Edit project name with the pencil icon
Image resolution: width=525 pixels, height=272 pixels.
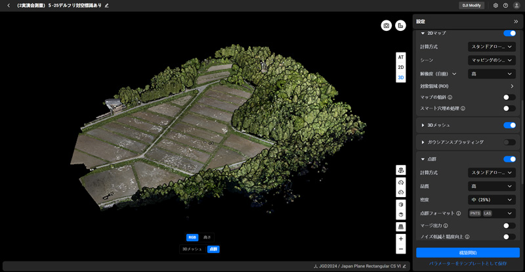click(107, 5)
